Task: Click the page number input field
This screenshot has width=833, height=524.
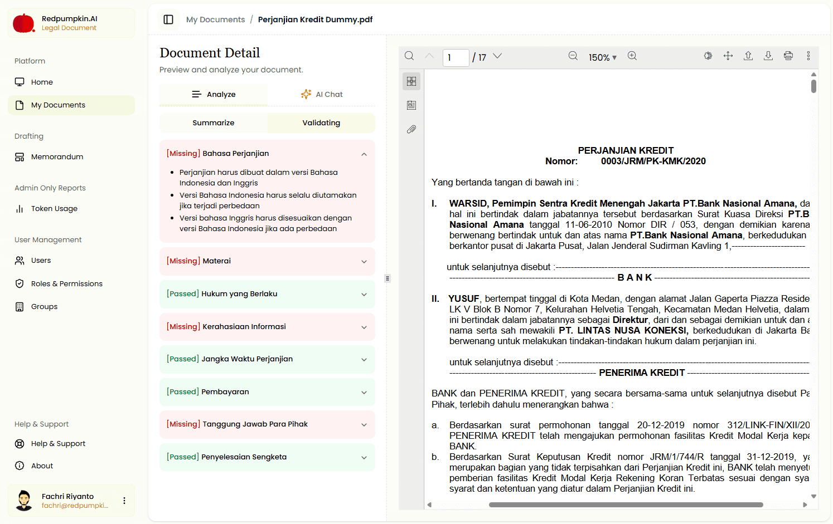Action: pos(456,57)
